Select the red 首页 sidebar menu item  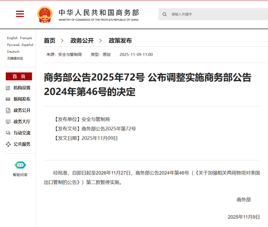pyautogui.click(x=19, y=76)
